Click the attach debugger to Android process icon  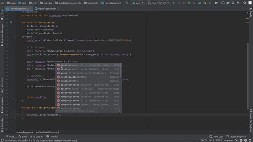(205, 3)
